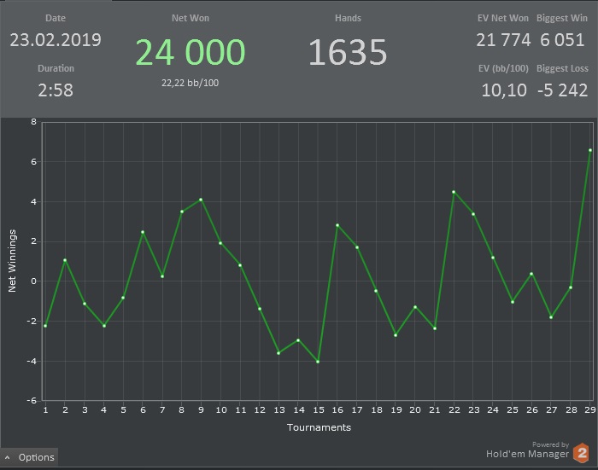
Task: Select the data point for tournament 19
Action: [396, 335]
